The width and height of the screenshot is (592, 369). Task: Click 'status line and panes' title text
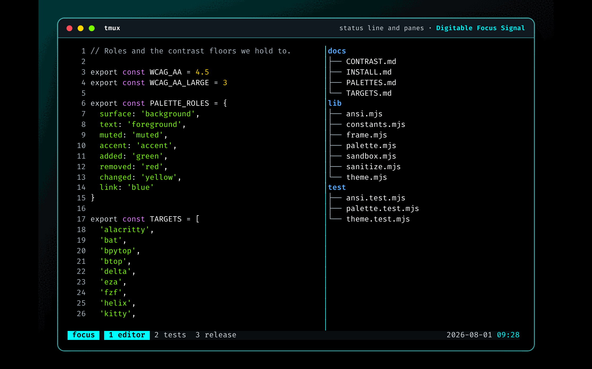(x=382, y=28)
